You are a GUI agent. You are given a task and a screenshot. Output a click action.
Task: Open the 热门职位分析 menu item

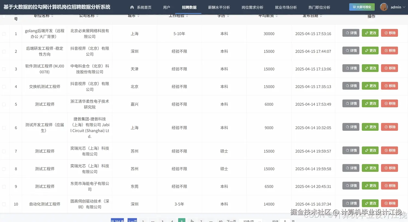coord(319,7)
